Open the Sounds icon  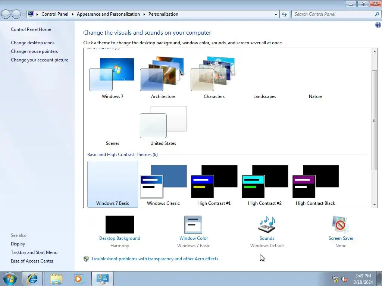pyautogui.click(x=267, y=225)
